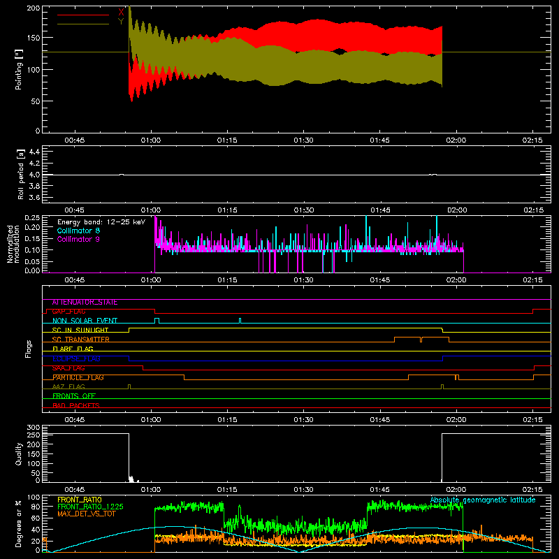Viewport: 559px width, 559px height.
Task: Click the '4.4' roll period tick label
Action: pyautogui.click(x=34, y=152)
